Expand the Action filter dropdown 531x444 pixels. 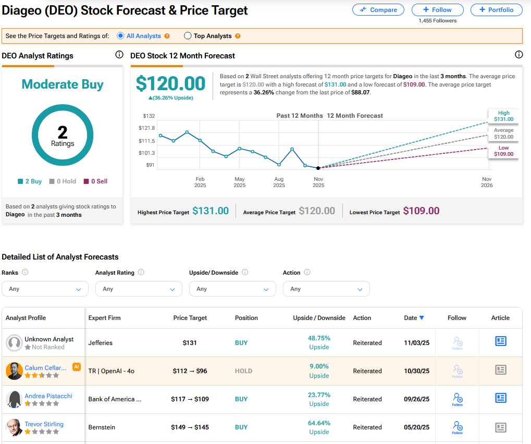coord(326,289)
